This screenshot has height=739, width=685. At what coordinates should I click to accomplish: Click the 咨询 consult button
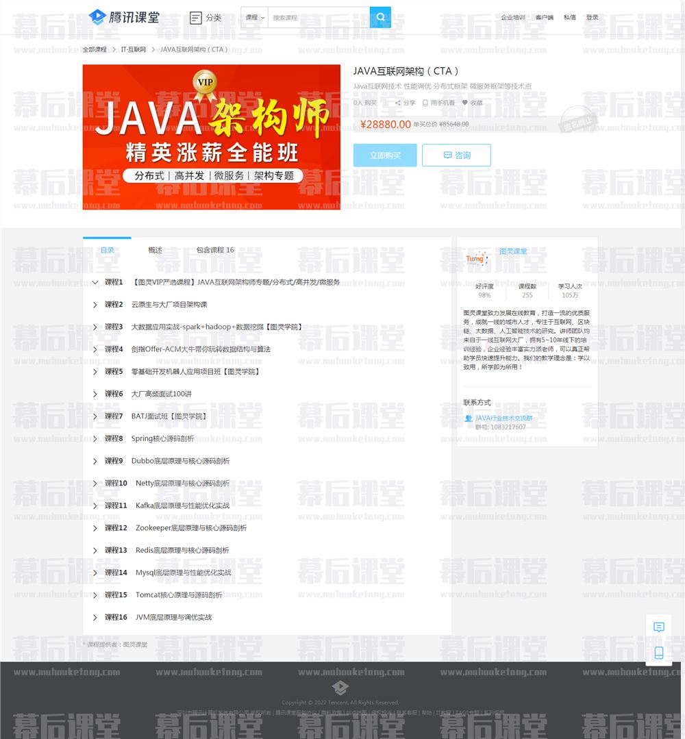click(x=456, y=155)
